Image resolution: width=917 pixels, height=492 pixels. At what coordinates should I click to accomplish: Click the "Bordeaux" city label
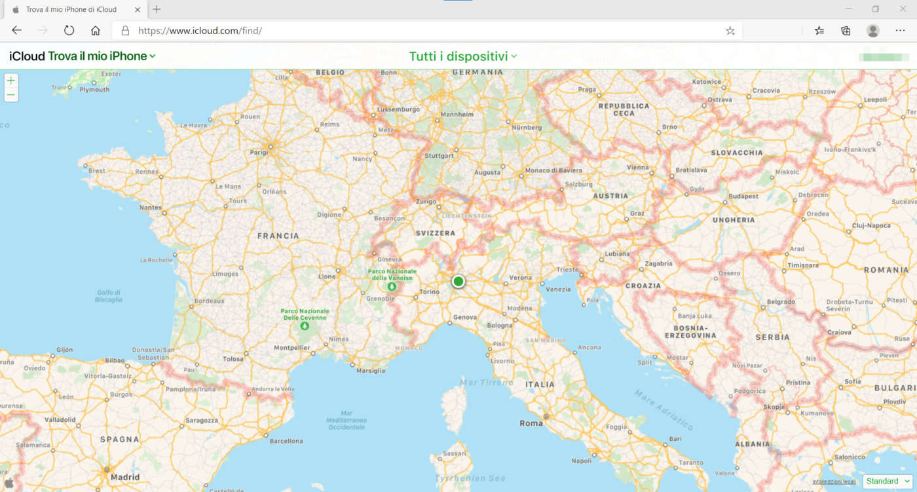[210, 301]
